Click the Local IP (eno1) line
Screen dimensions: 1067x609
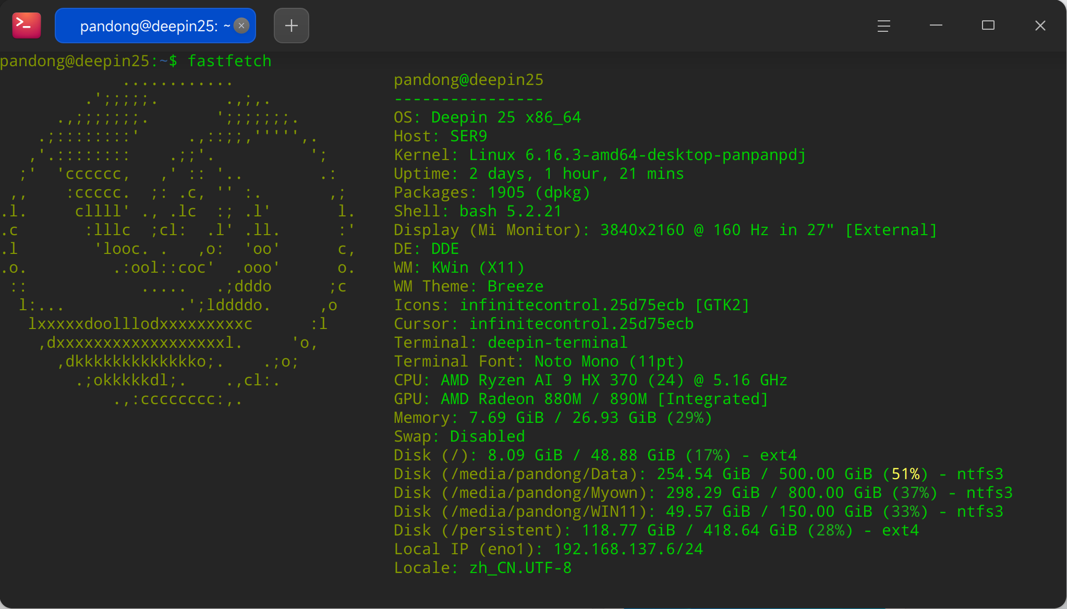[x=548, y=549]
